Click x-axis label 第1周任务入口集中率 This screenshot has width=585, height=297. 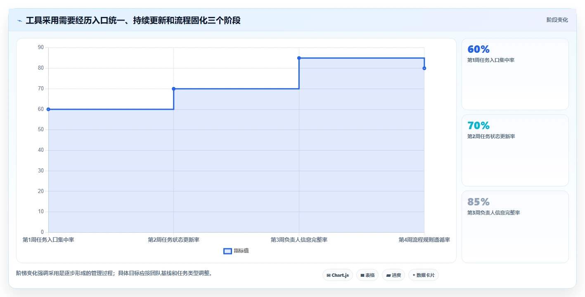pyautogui.click(x=48, y=240)
